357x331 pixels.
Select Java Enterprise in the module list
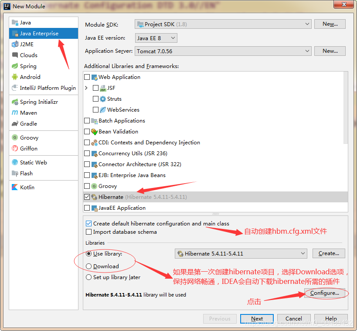(x=44, y=34)
